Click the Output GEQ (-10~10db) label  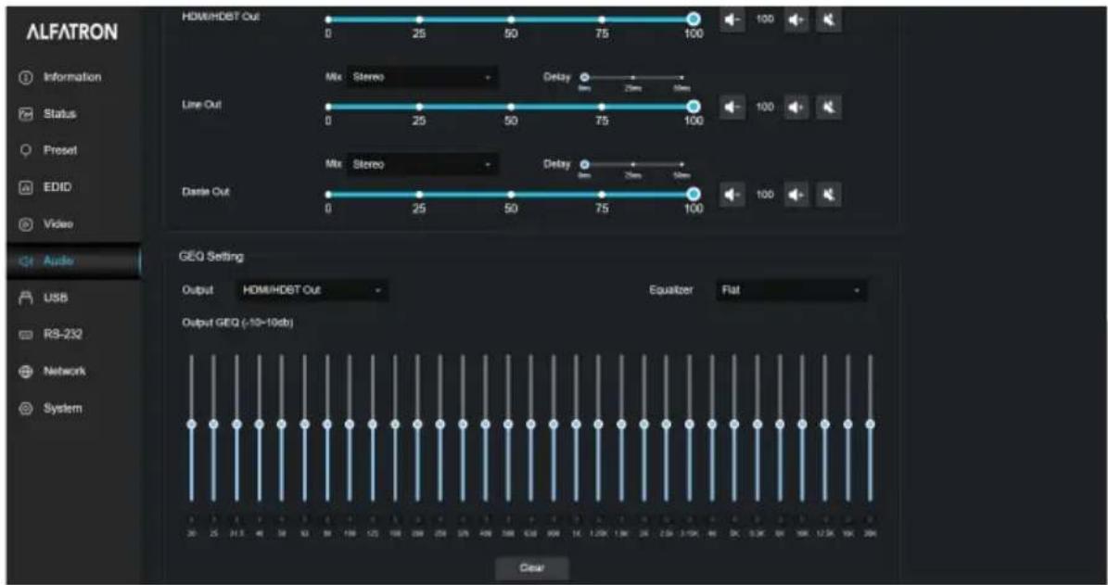pyautogui.click(x=237, y=323)
